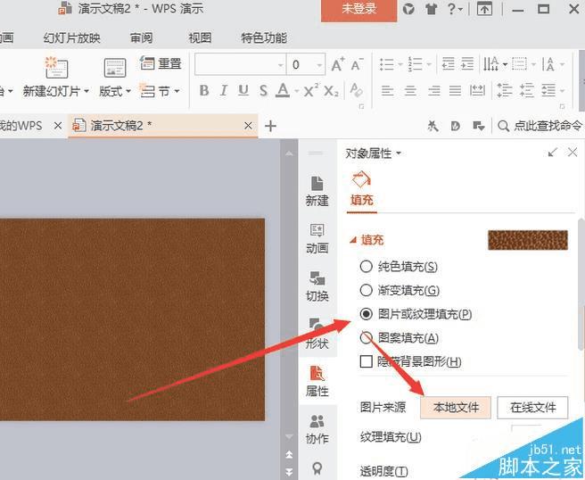585x480 pixels.
Task: Open Animation (动画) side panel
Action: (317, 239)
